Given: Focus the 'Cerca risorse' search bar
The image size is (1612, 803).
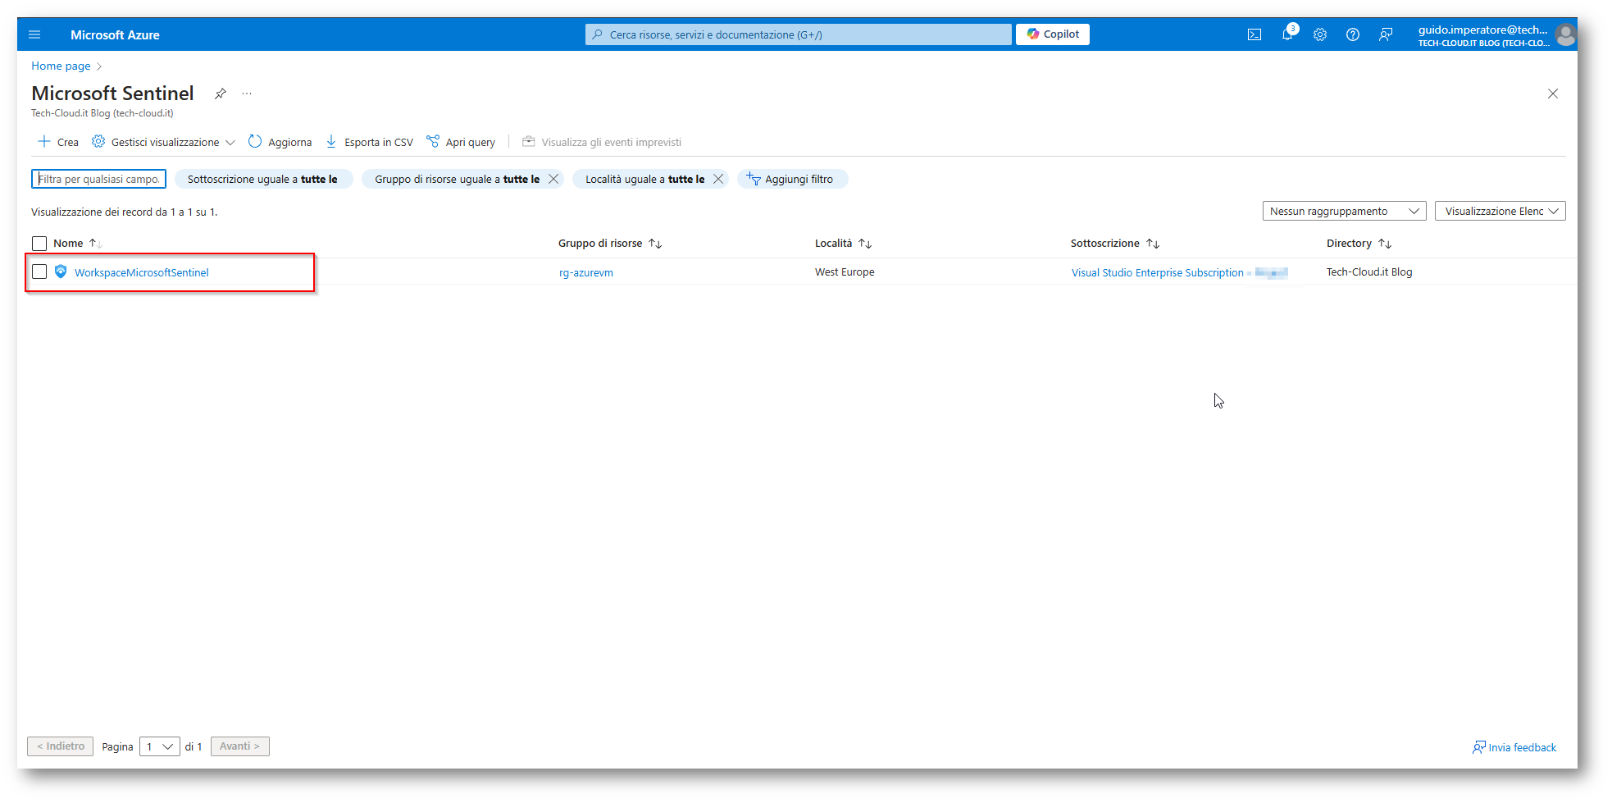Looking at the screenshot, I should click(x=799, y=34).
